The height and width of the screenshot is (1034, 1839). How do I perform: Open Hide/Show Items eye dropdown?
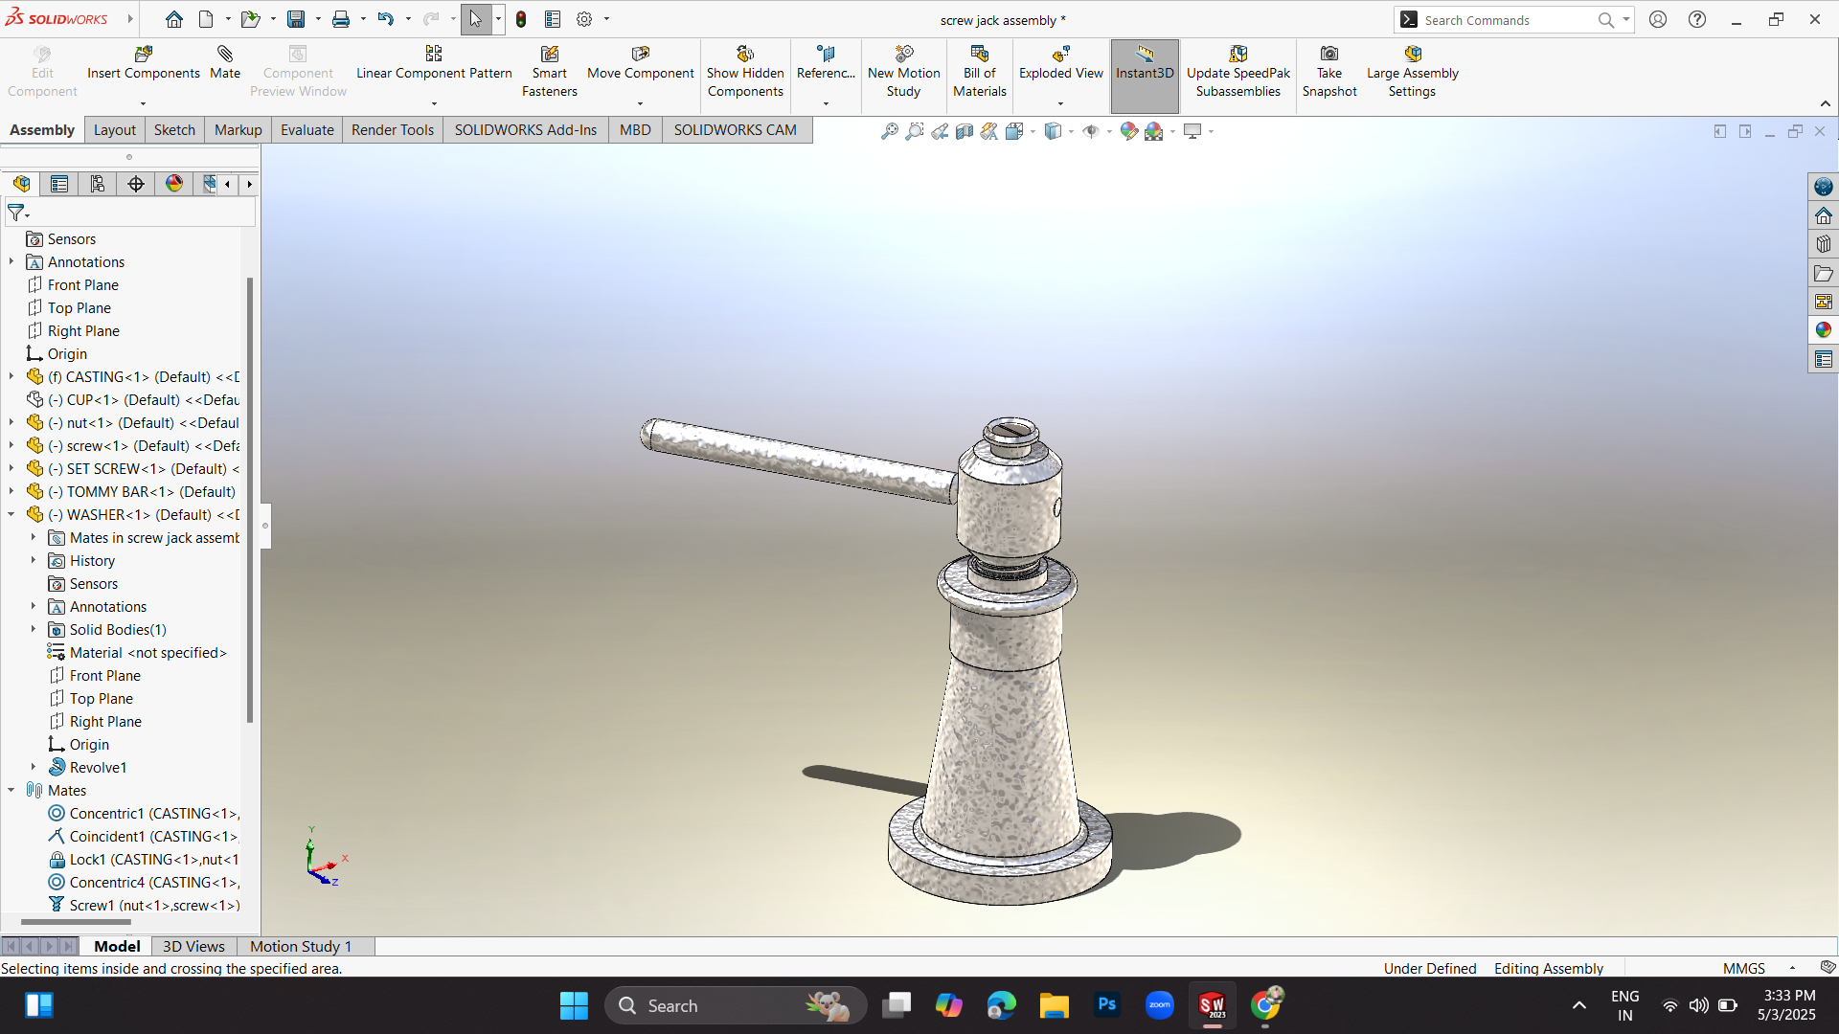[x=1108, y=132]
